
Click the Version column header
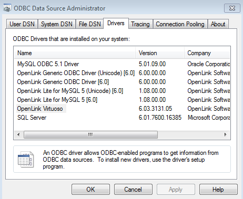[160, 53]
